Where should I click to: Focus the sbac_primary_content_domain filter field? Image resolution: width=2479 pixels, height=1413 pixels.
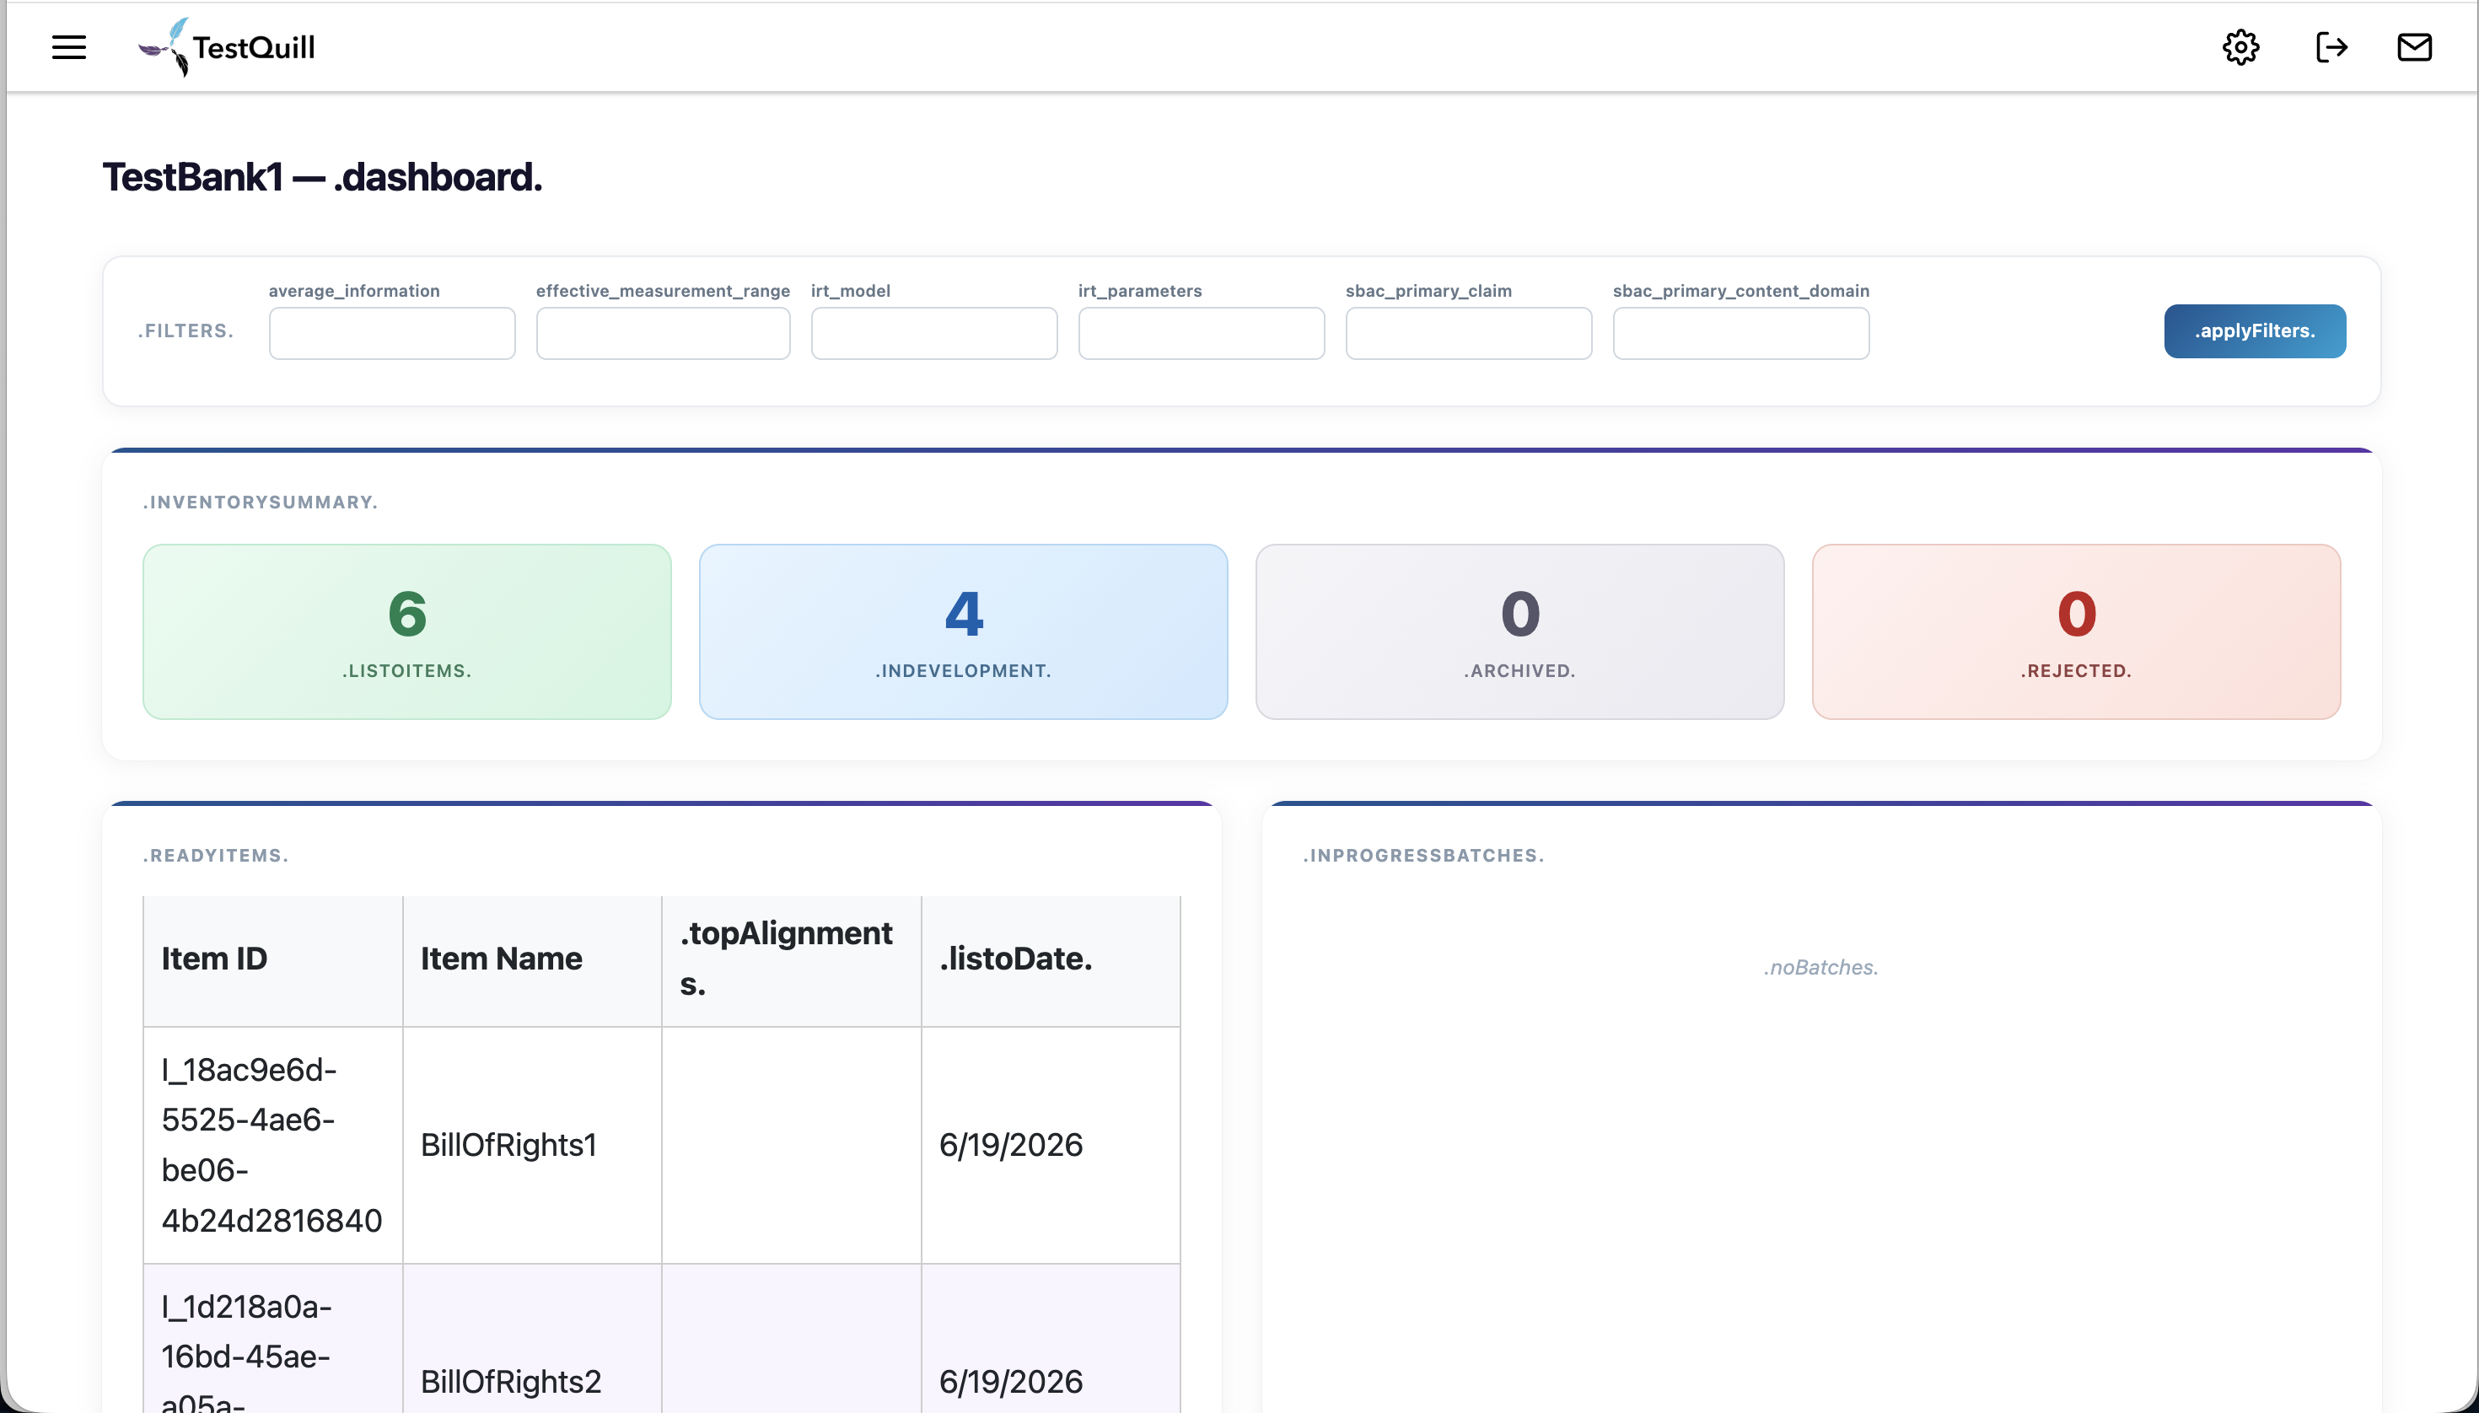pyautogui.click(x=1740, y=333)
